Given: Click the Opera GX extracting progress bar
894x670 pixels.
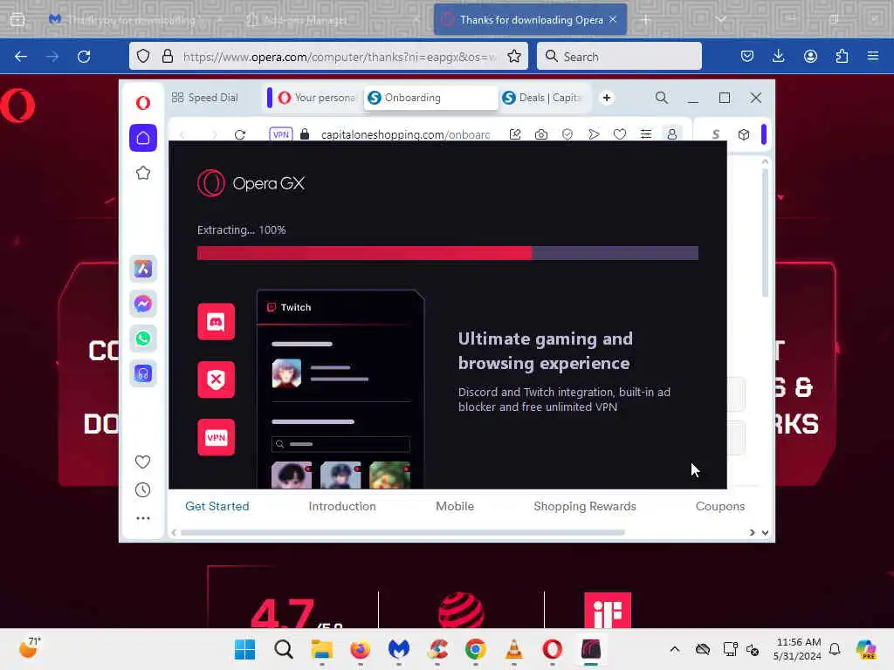Looking at the screenshot, I should click(x=448, y=253).
